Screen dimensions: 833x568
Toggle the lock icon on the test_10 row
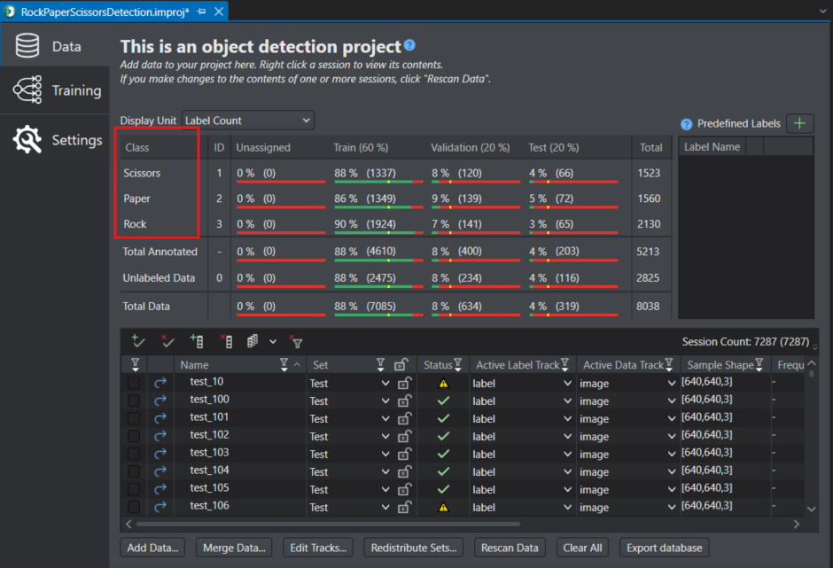(x=404, y=383)
